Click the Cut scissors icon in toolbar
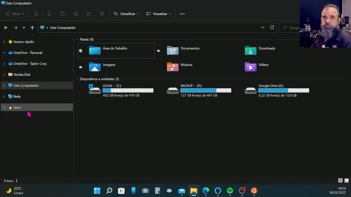351x197 pixels. 36,14
